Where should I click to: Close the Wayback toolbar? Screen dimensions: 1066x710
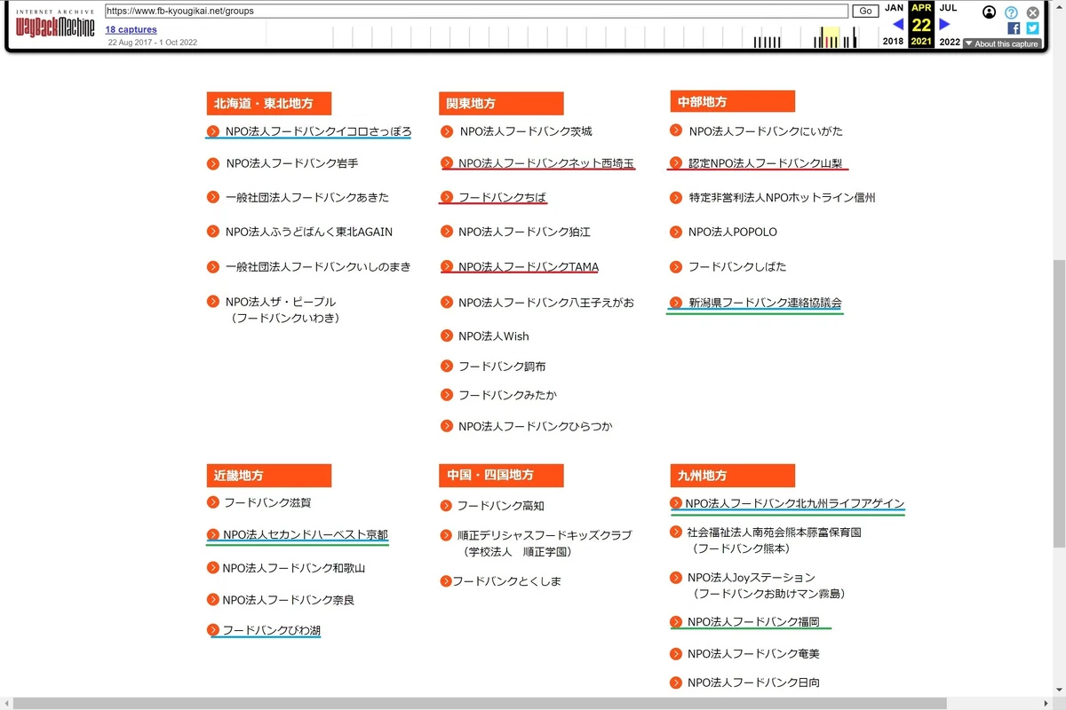(x=1032, y=12)
